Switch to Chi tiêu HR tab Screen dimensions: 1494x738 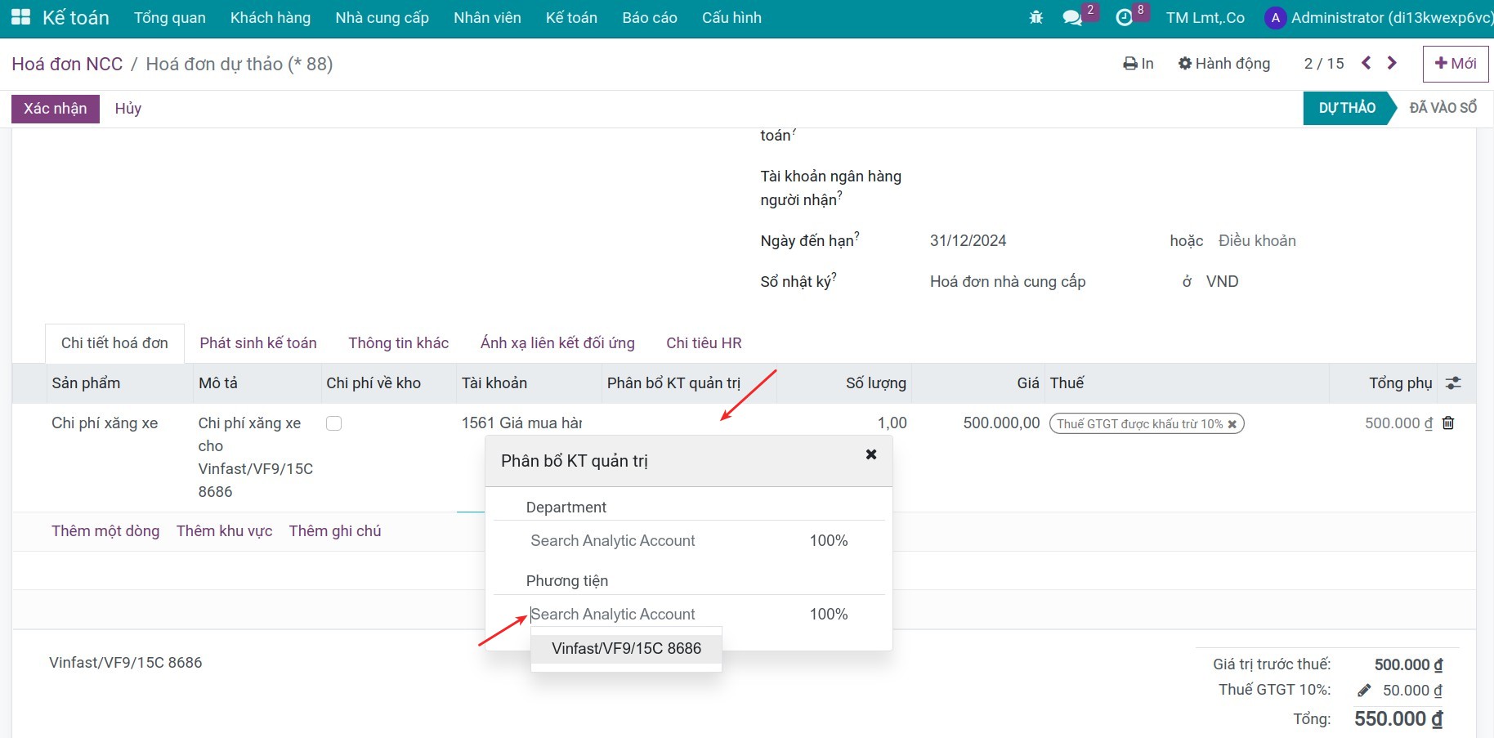(x=704, y=343)
